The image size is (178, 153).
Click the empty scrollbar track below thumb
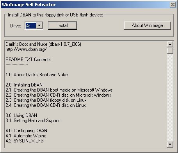point(170,97)
